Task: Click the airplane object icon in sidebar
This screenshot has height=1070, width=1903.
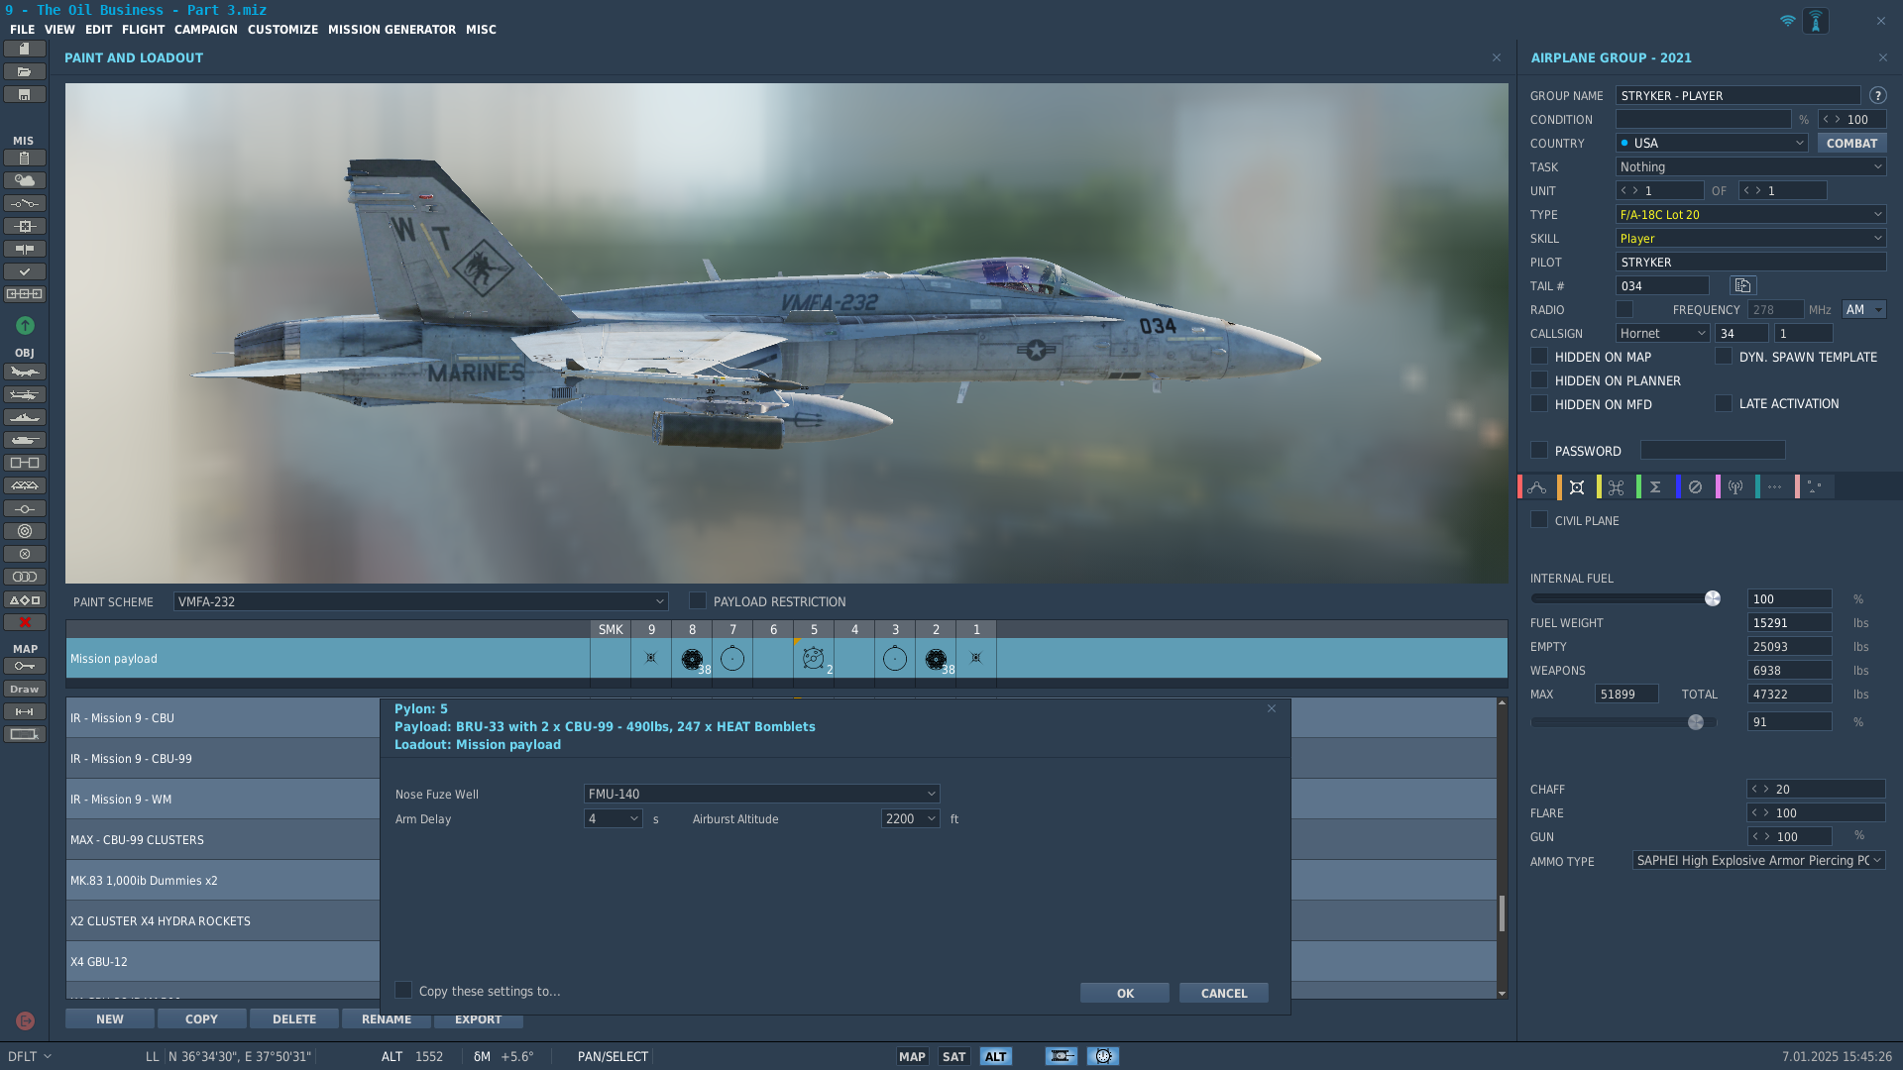Action: click(25, 373)
